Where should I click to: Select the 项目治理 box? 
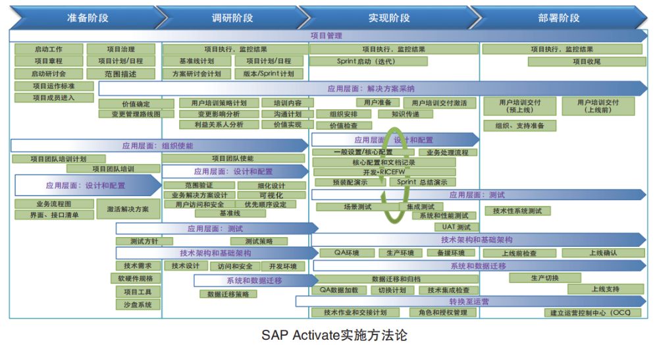[x=120, y=49]
